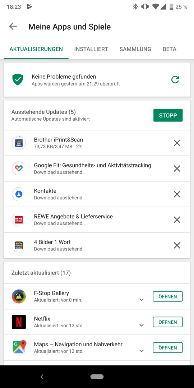Cancel the Brother iPrint&Scan download
Screen dimensions: 194x388
pyautogui.click(x=177, y=143)
